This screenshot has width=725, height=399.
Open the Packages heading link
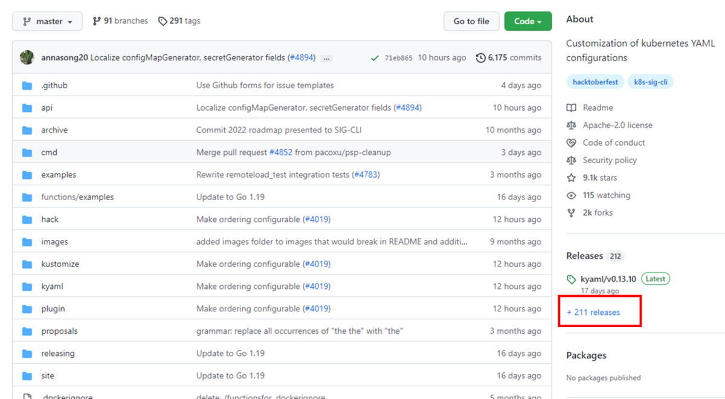coord(586,355)
